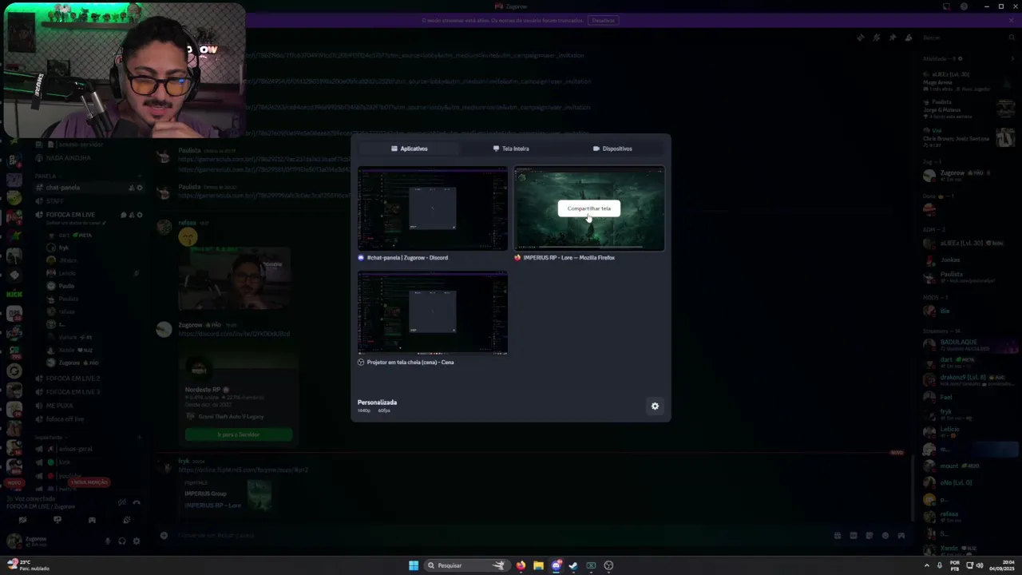
Task: Open settings gear for FOFOCA EM LIVE channel
Action: click(x=139, y=215)
